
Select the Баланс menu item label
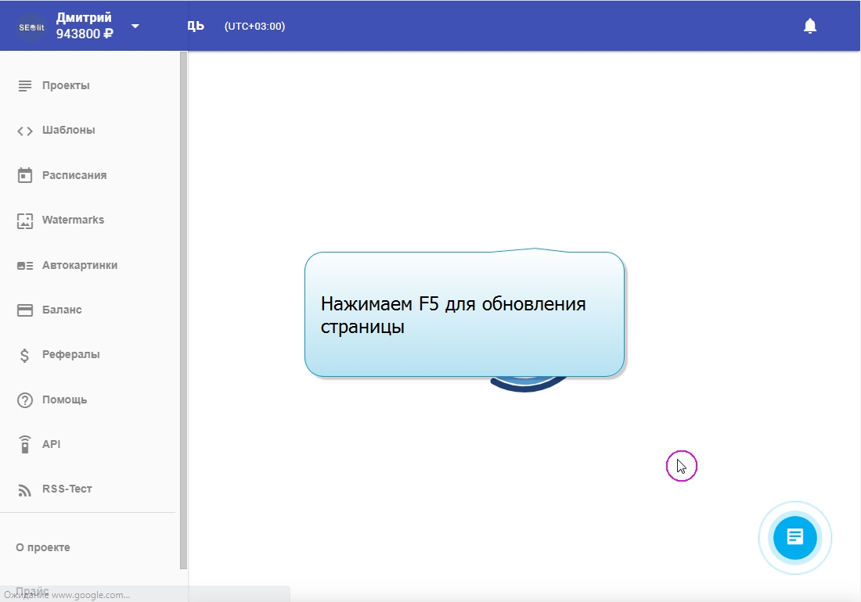(62, 310)
